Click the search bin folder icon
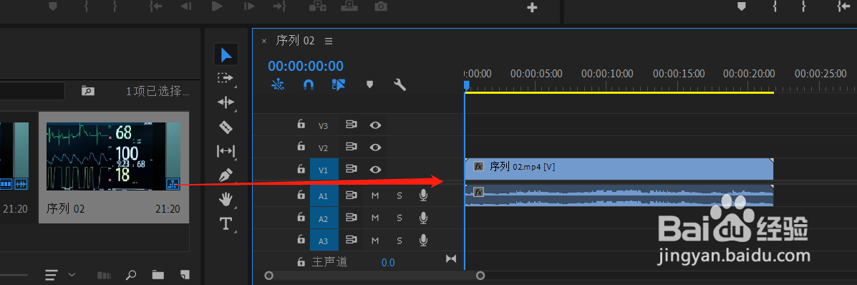 pyautogui.click(x=87, y=91)
